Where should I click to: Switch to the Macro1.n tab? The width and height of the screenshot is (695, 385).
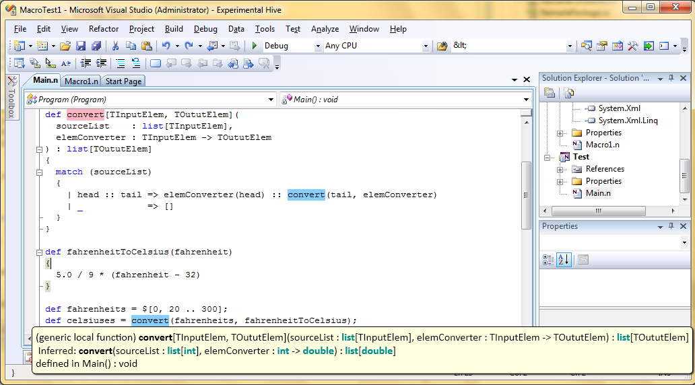click(x=81, y=81)
